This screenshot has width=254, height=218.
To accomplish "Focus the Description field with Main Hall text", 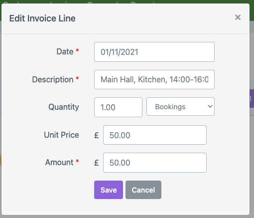I will pyautogui.click(x=154, y=79).
